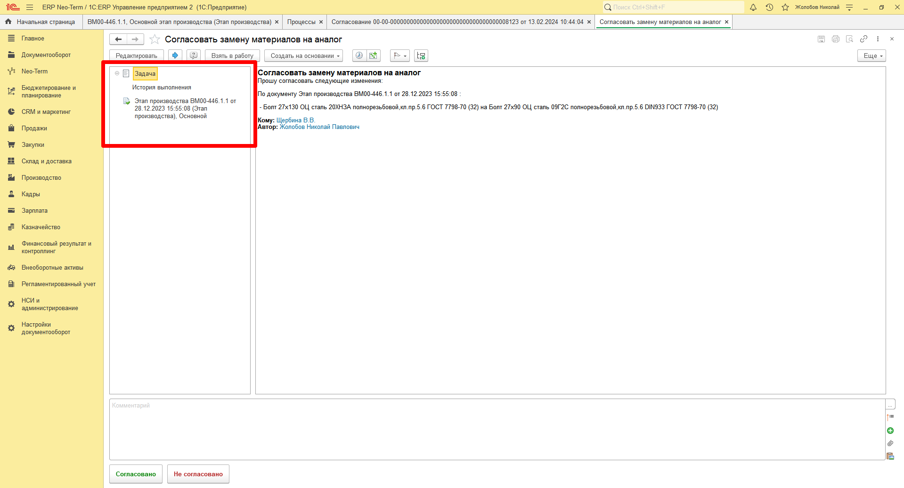Switch to the 'Согласование 00-00-...8123' tab
904x488 pixels.
pos(457,22)
